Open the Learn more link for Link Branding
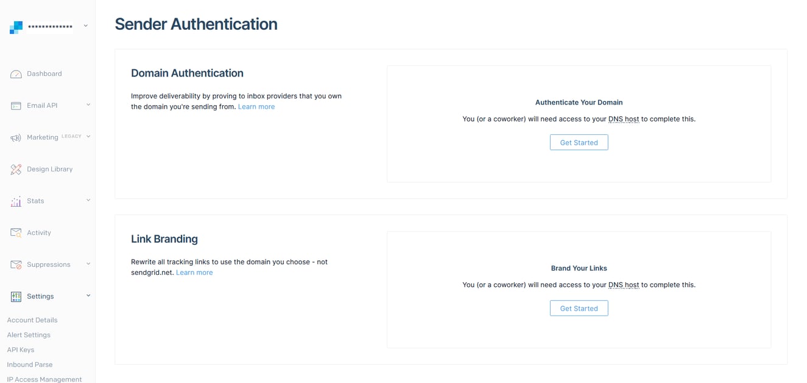 pyautogui.click(x=194, y=272)
